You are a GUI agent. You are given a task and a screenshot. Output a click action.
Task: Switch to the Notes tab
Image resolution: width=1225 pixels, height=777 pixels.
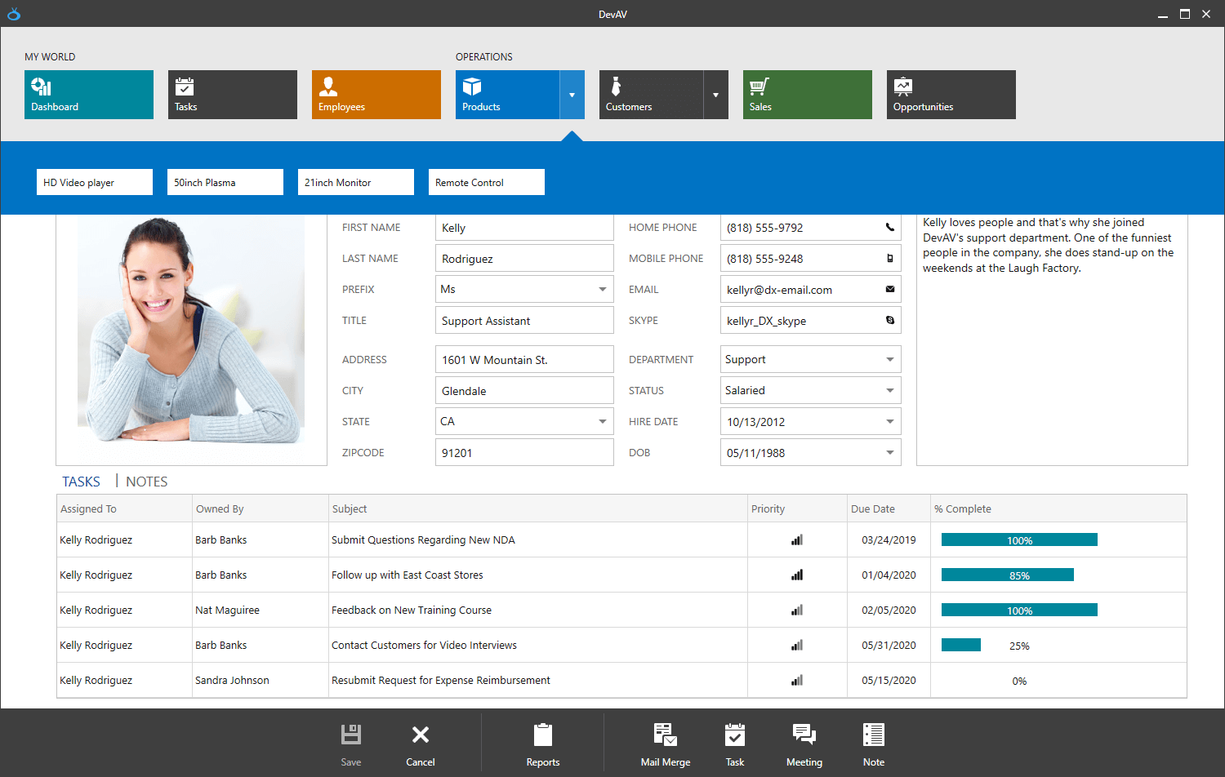(146, 482)
